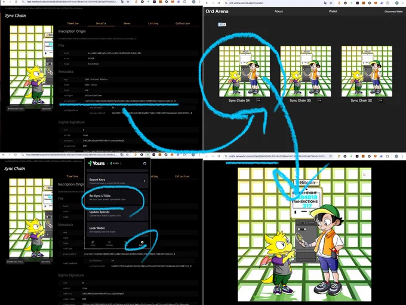
Task: Open MetaMask fox extension in Ord Arena window
Action: [376, 3]
